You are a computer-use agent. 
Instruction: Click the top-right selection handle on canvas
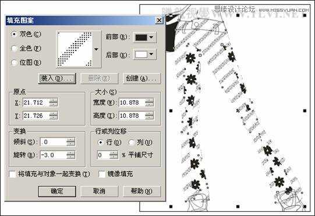(x=305, y=15)
